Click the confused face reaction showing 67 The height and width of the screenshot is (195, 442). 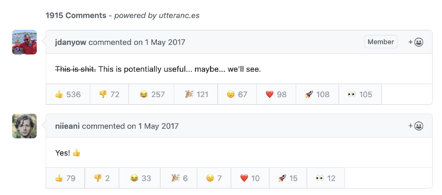(237, 95)
